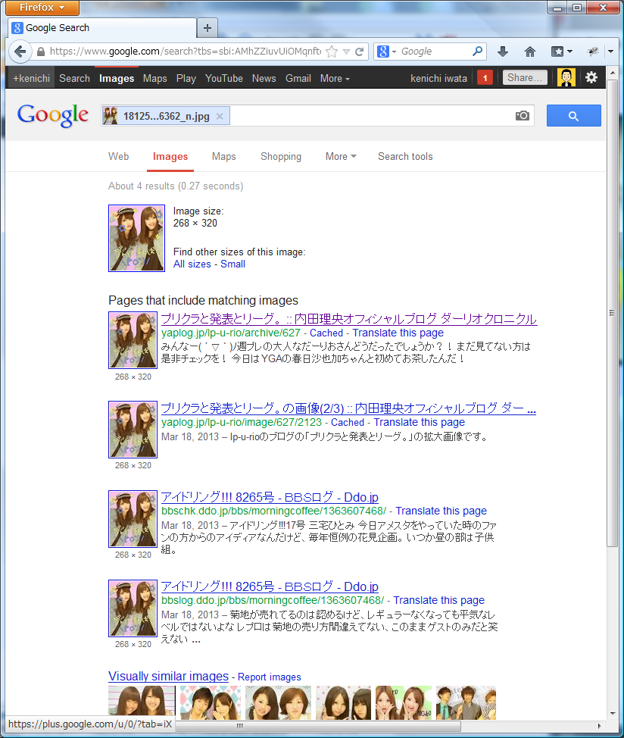624x738 pixels.
Task: Open last visually similar image thumbnail
Action: tap(466, 702)
